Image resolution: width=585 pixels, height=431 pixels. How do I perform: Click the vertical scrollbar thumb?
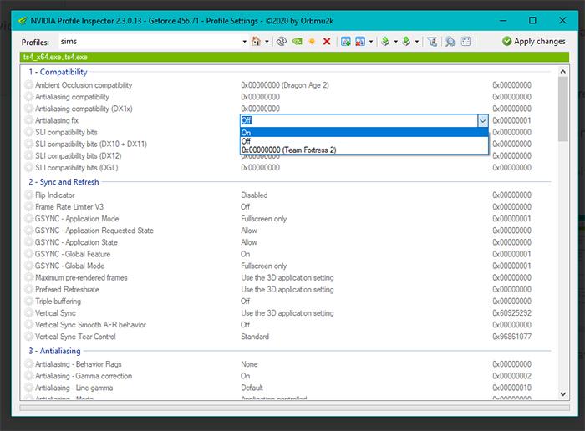click(x=563, y=109)
